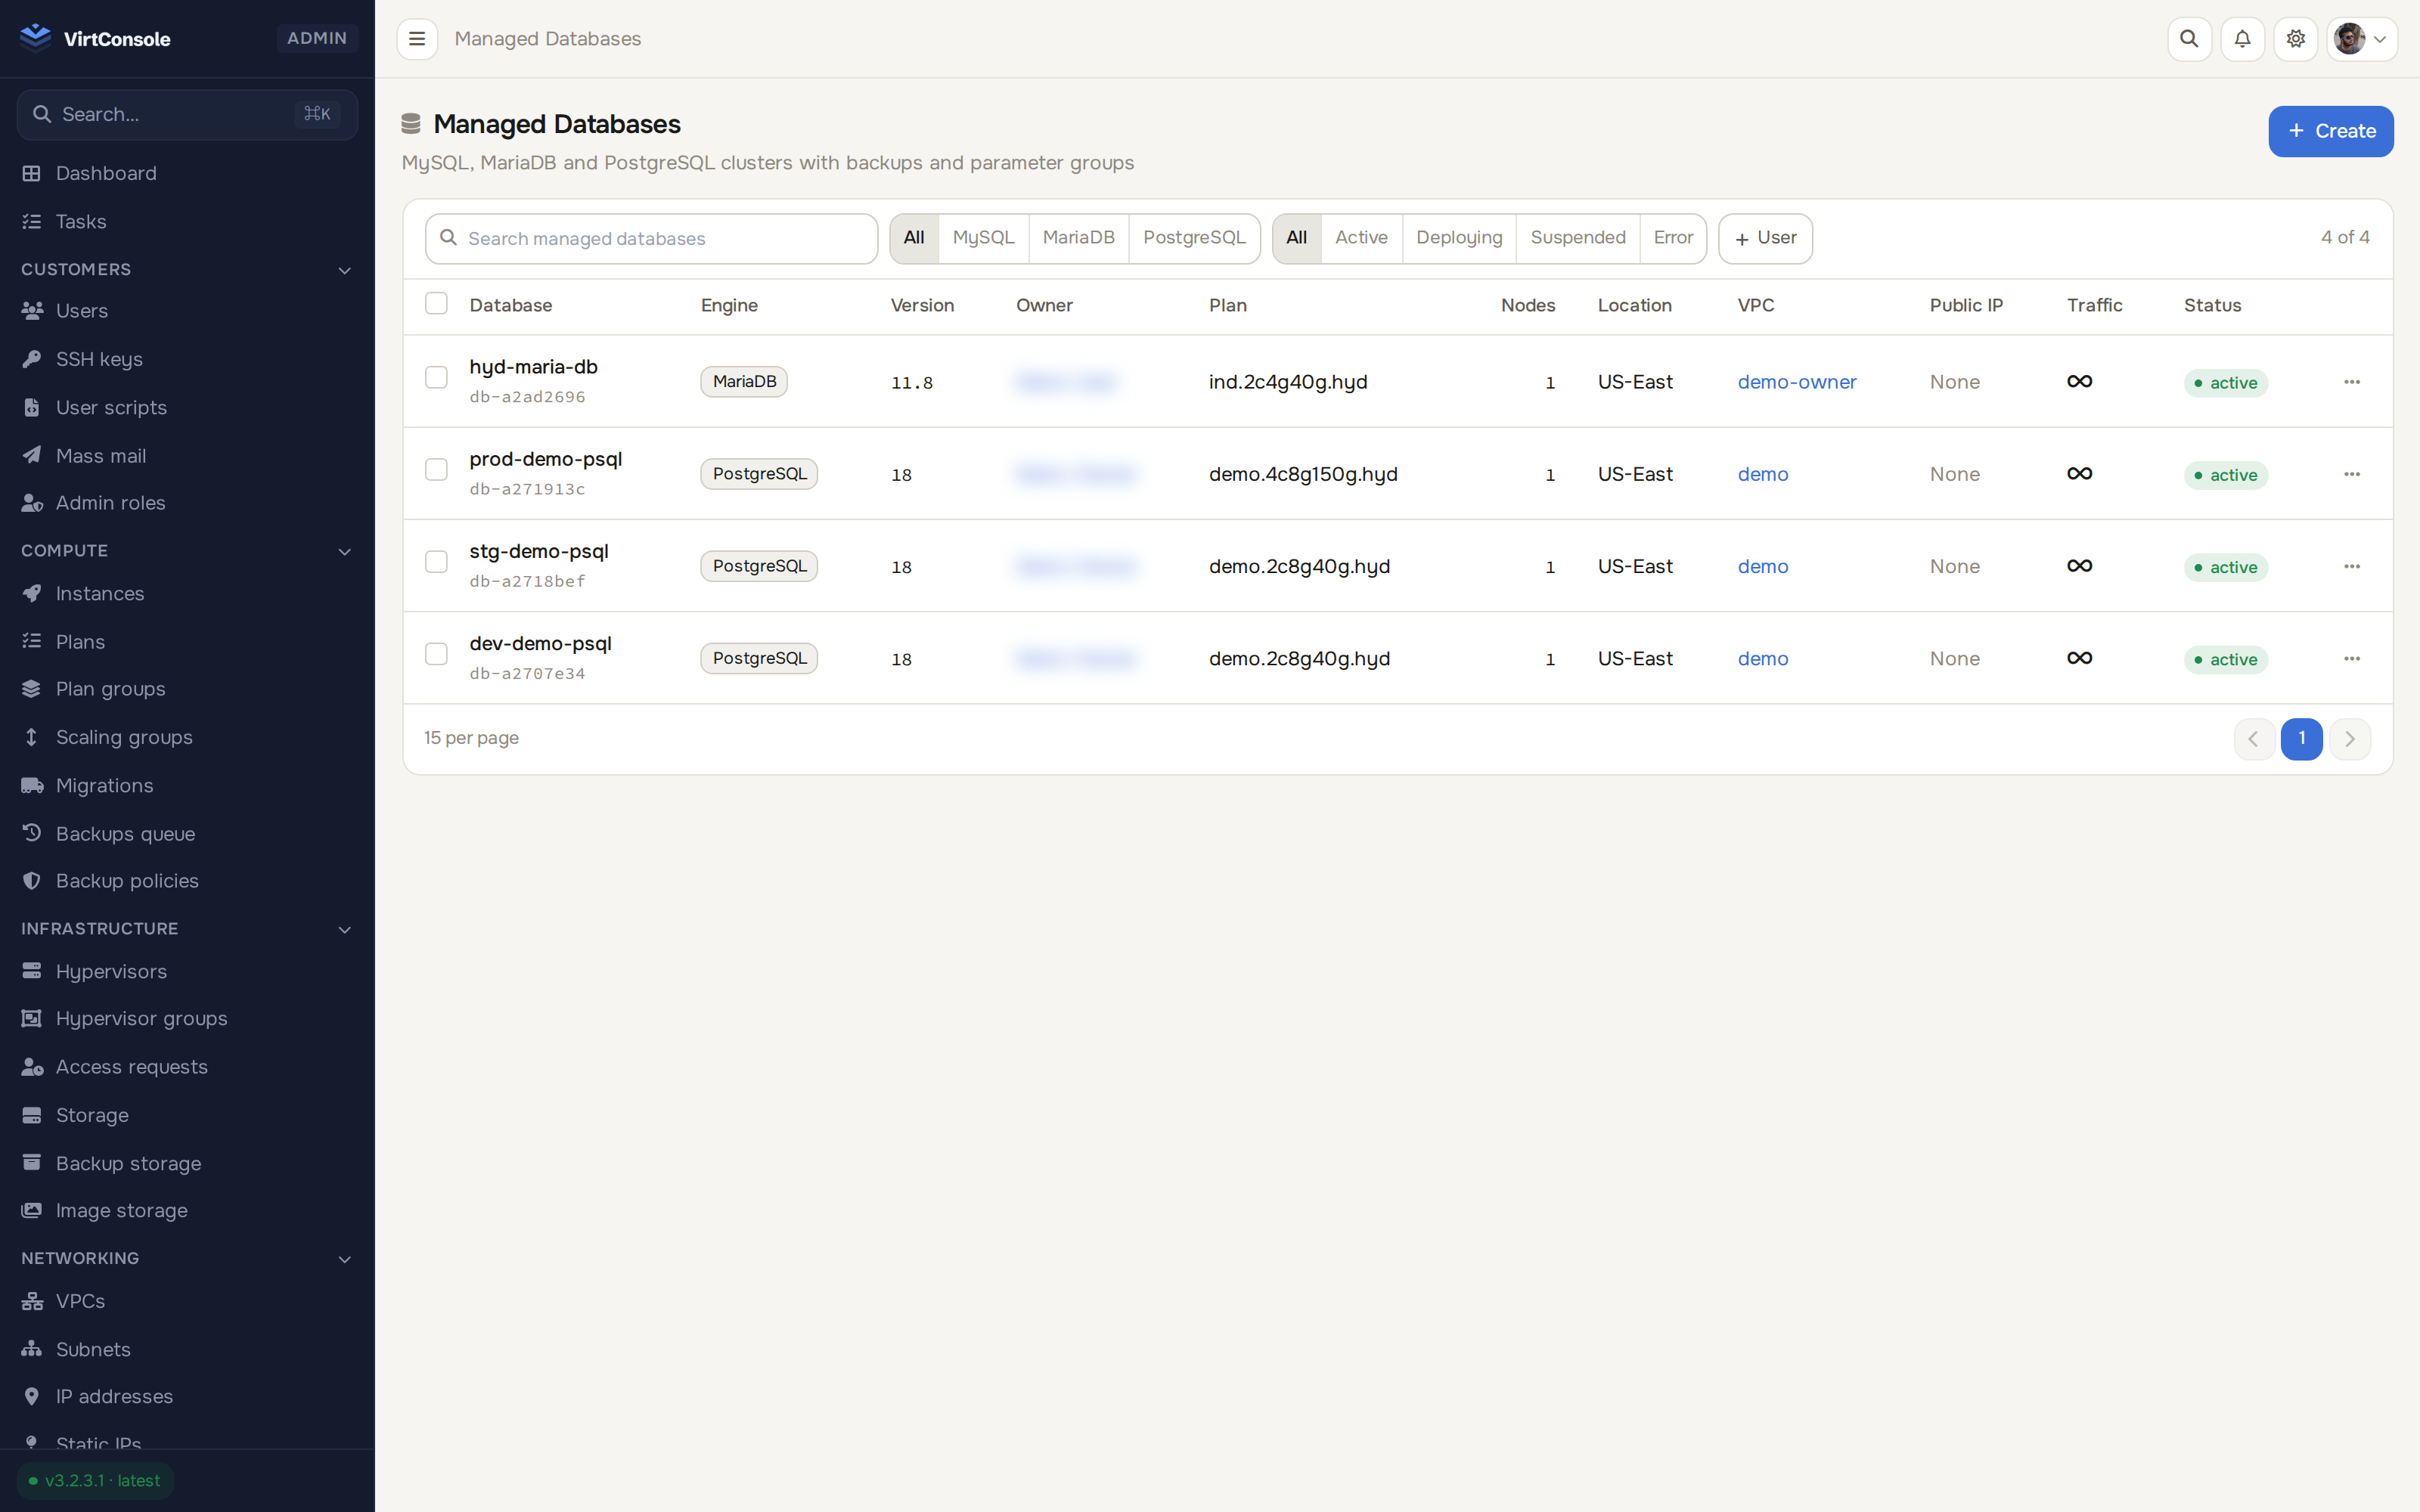The image size is (2420, 1512).
Task: Open IP addresses page
Action: (187, 1396)
